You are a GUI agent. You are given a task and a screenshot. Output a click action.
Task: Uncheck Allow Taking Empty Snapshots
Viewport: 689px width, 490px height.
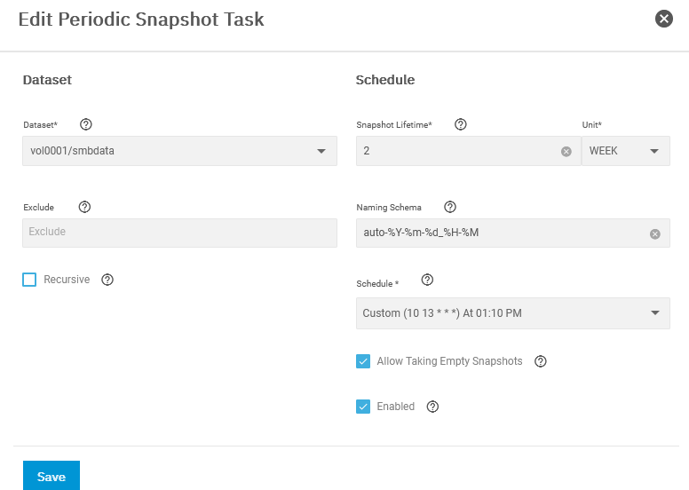point(363,361)
